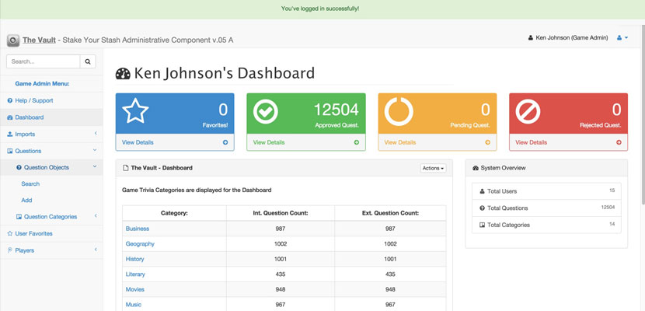The height and width of the screenshot is (311, 645).
Task: Click the document icon in The Vault - Dashboard panel
Action: pyautogui.click(x=125, y=168)
